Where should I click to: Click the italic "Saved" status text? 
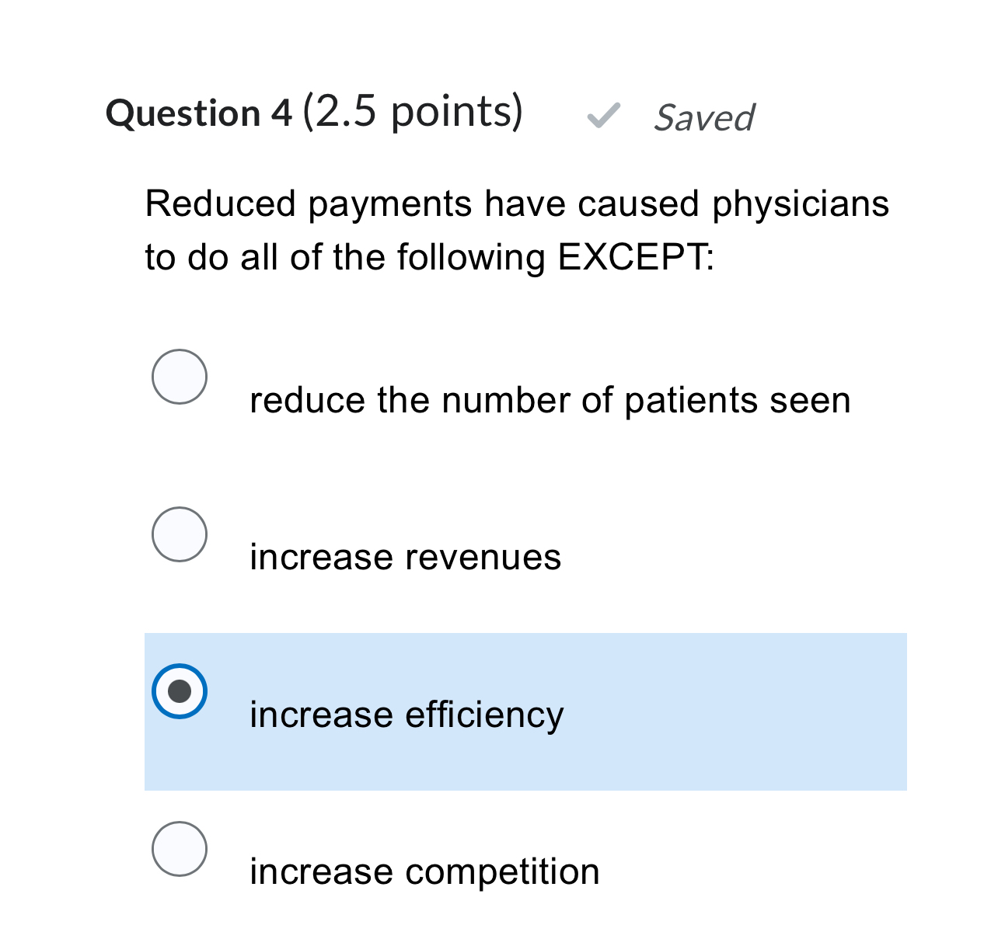pyautogui.click(x=704, y=118)
